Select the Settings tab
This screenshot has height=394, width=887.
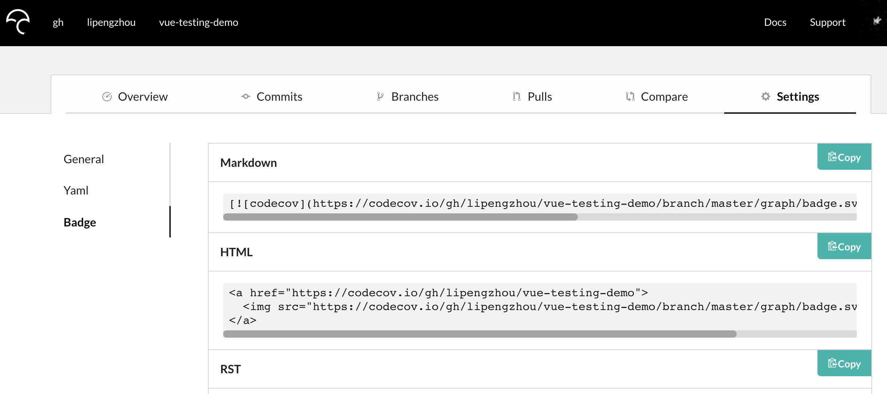(790, 96)
